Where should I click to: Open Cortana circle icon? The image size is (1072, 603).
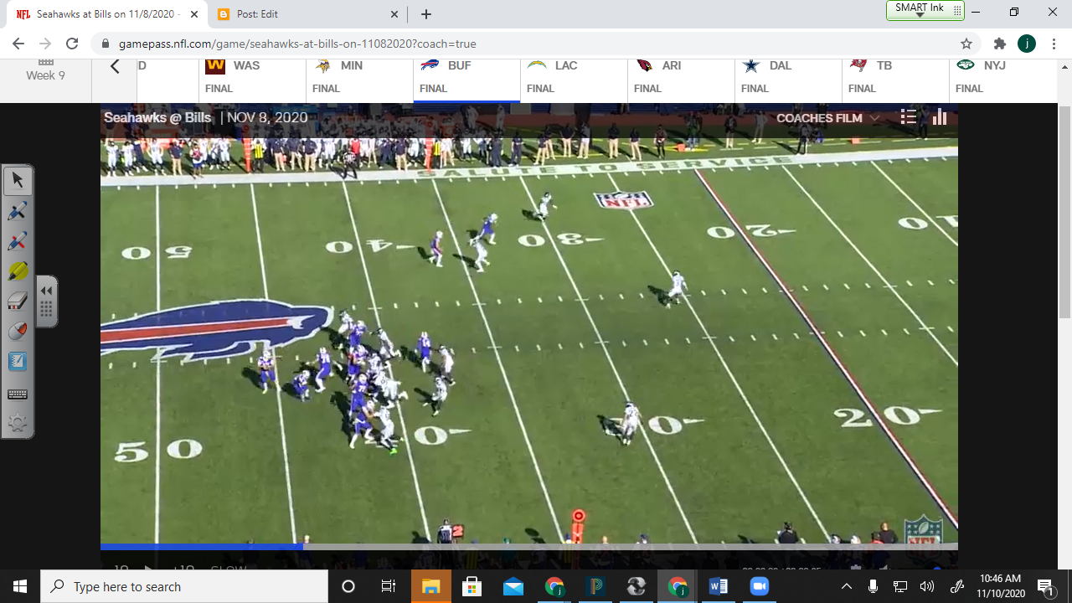point(348,586)
